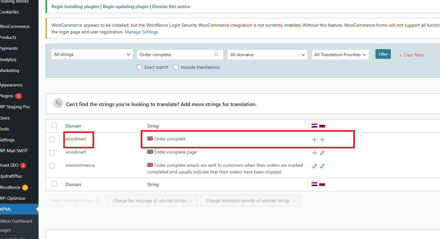Click the Slovenian flag in the table footer
The height and width of the screenshot is (239, 440).
322,184
